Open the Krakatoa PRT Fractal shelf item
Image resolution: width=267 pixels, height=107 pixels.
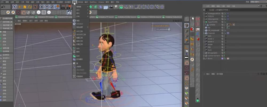click(45, 17)
